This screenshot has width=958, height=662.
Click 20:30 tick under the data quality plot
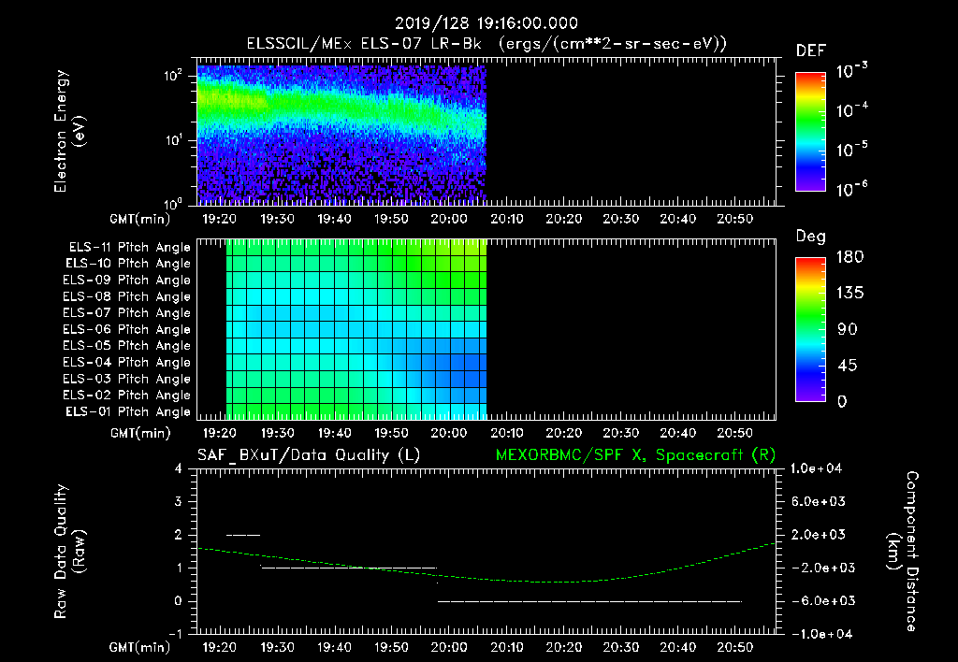tap(621, 647)
